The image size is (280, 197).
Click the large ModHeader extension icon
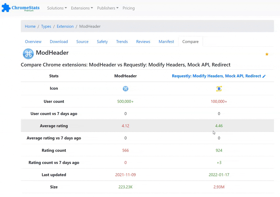pos(28,54)
